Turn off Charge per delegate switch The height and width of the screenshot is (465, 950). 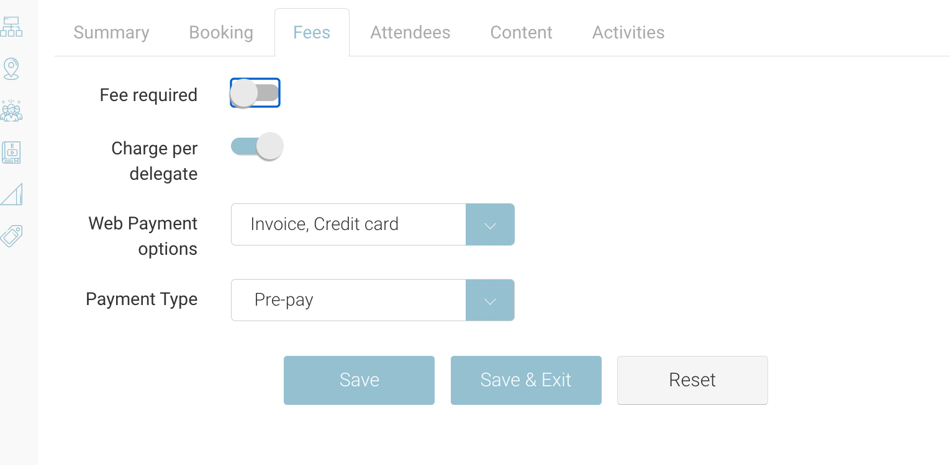click(x=256, y=147)
